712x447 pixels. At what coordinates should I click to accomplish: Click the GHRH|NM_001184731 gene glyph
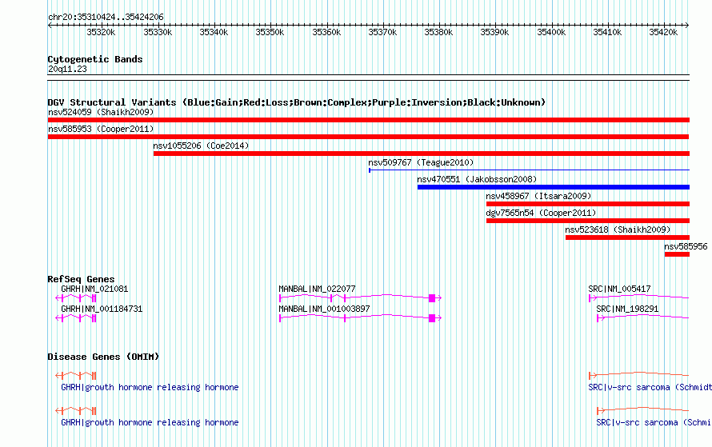pyautogui.click(x=76, y=318)
